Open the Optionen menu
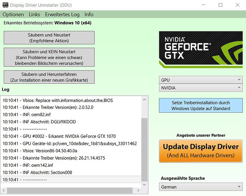 (x=13, y=14)
